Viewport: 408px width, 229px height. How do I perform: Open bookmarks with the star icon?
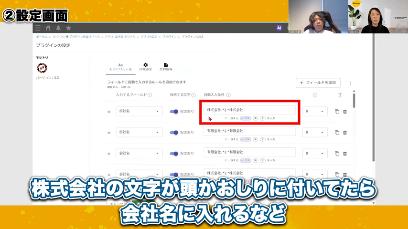68,28
